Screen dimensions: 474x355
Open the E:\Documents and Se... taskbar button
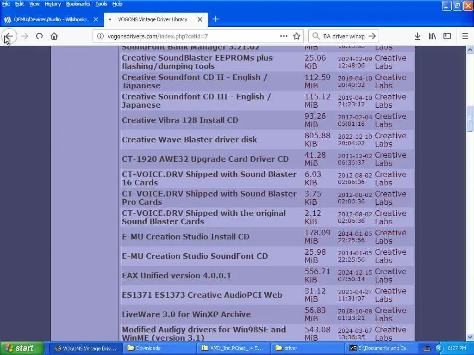(x=380, y=349)
